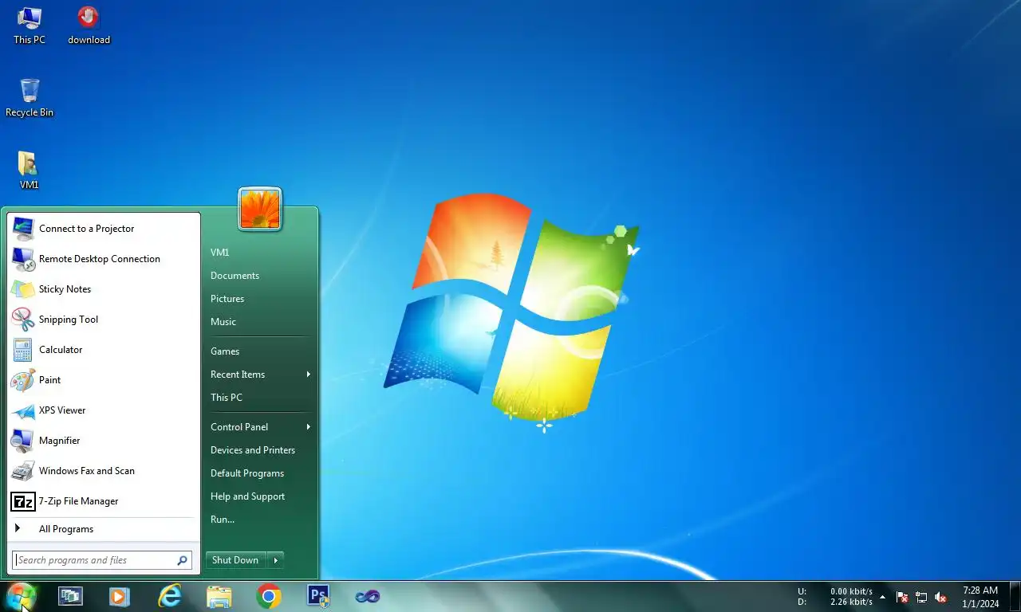The height and width of the screenshot is (612, 1021).
Task: Click the network speed meter showing 2.26 kbit/s
Action: [x=835, y=597]
